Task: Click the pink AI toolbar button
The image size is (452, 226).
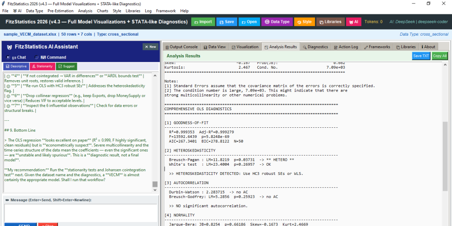Action: click(x=354, y=22)
